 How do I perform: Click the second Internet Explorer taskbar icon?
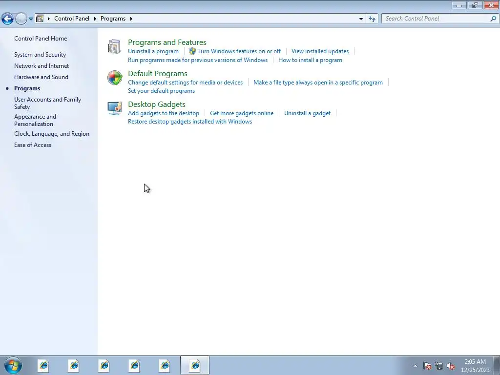[74, 365]
